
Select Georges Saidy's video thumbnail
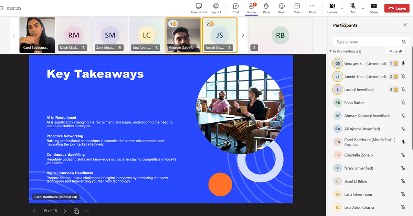pos(183,35)
